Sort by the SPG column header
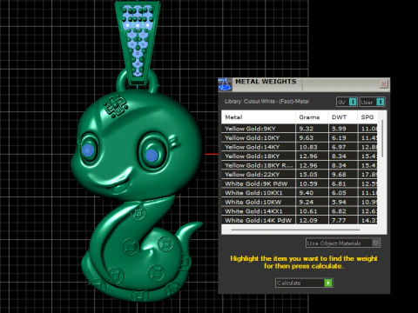This screenshot has width=418, height=313. click(367, 117)
